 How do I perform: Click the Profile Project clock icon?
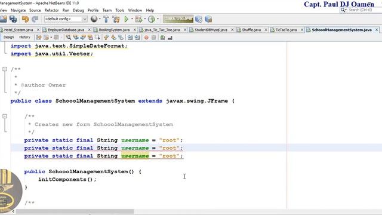[x=151, y=19]
